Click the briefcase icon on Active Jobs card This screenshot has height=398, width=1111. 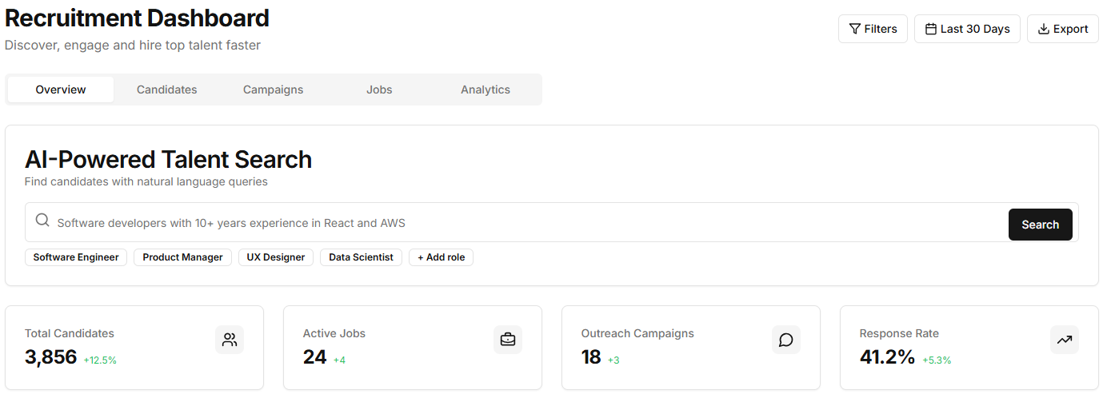click(x=508, y=340)
